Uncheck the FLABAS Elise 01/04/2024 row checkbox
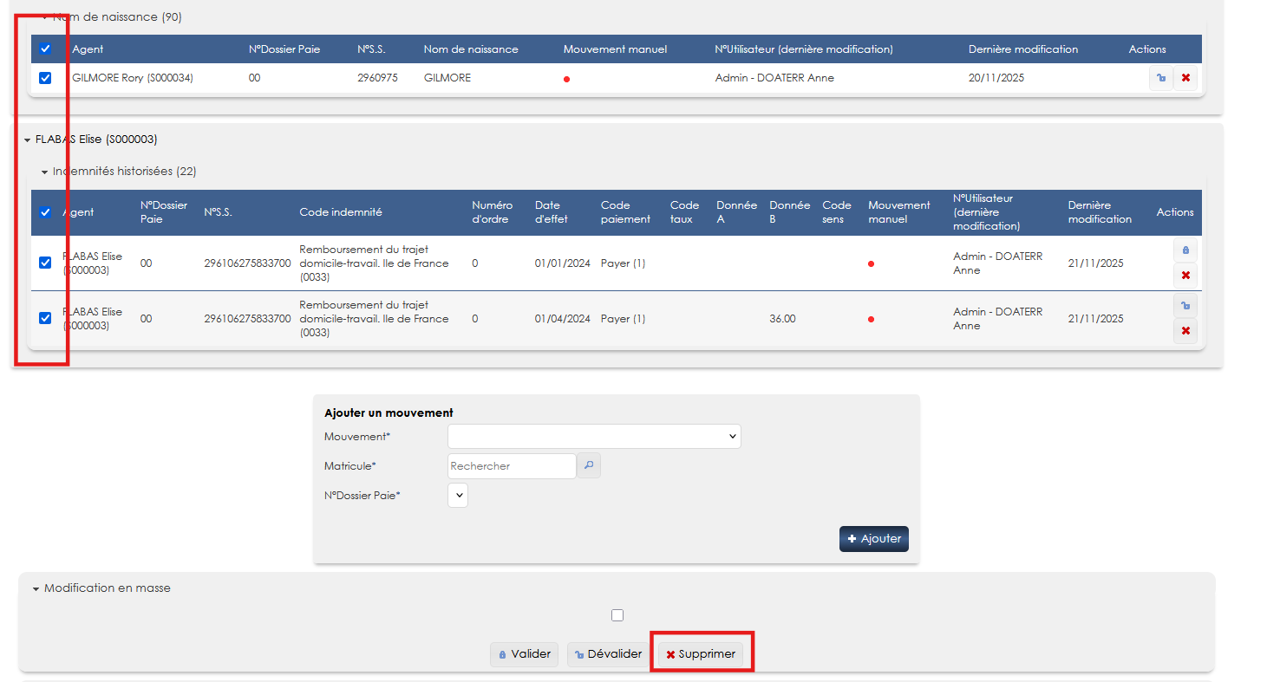 (45, 318)
